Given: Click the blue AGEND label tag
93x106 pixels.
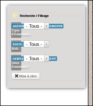Looking at the screenshot, I should (18, 26).
